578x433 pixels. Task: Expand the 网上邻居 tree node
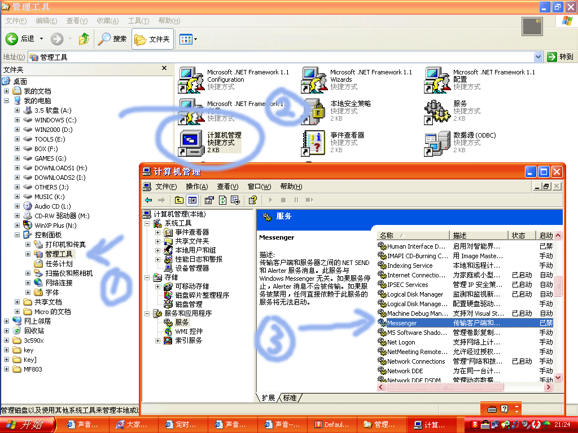coord(7,321)
